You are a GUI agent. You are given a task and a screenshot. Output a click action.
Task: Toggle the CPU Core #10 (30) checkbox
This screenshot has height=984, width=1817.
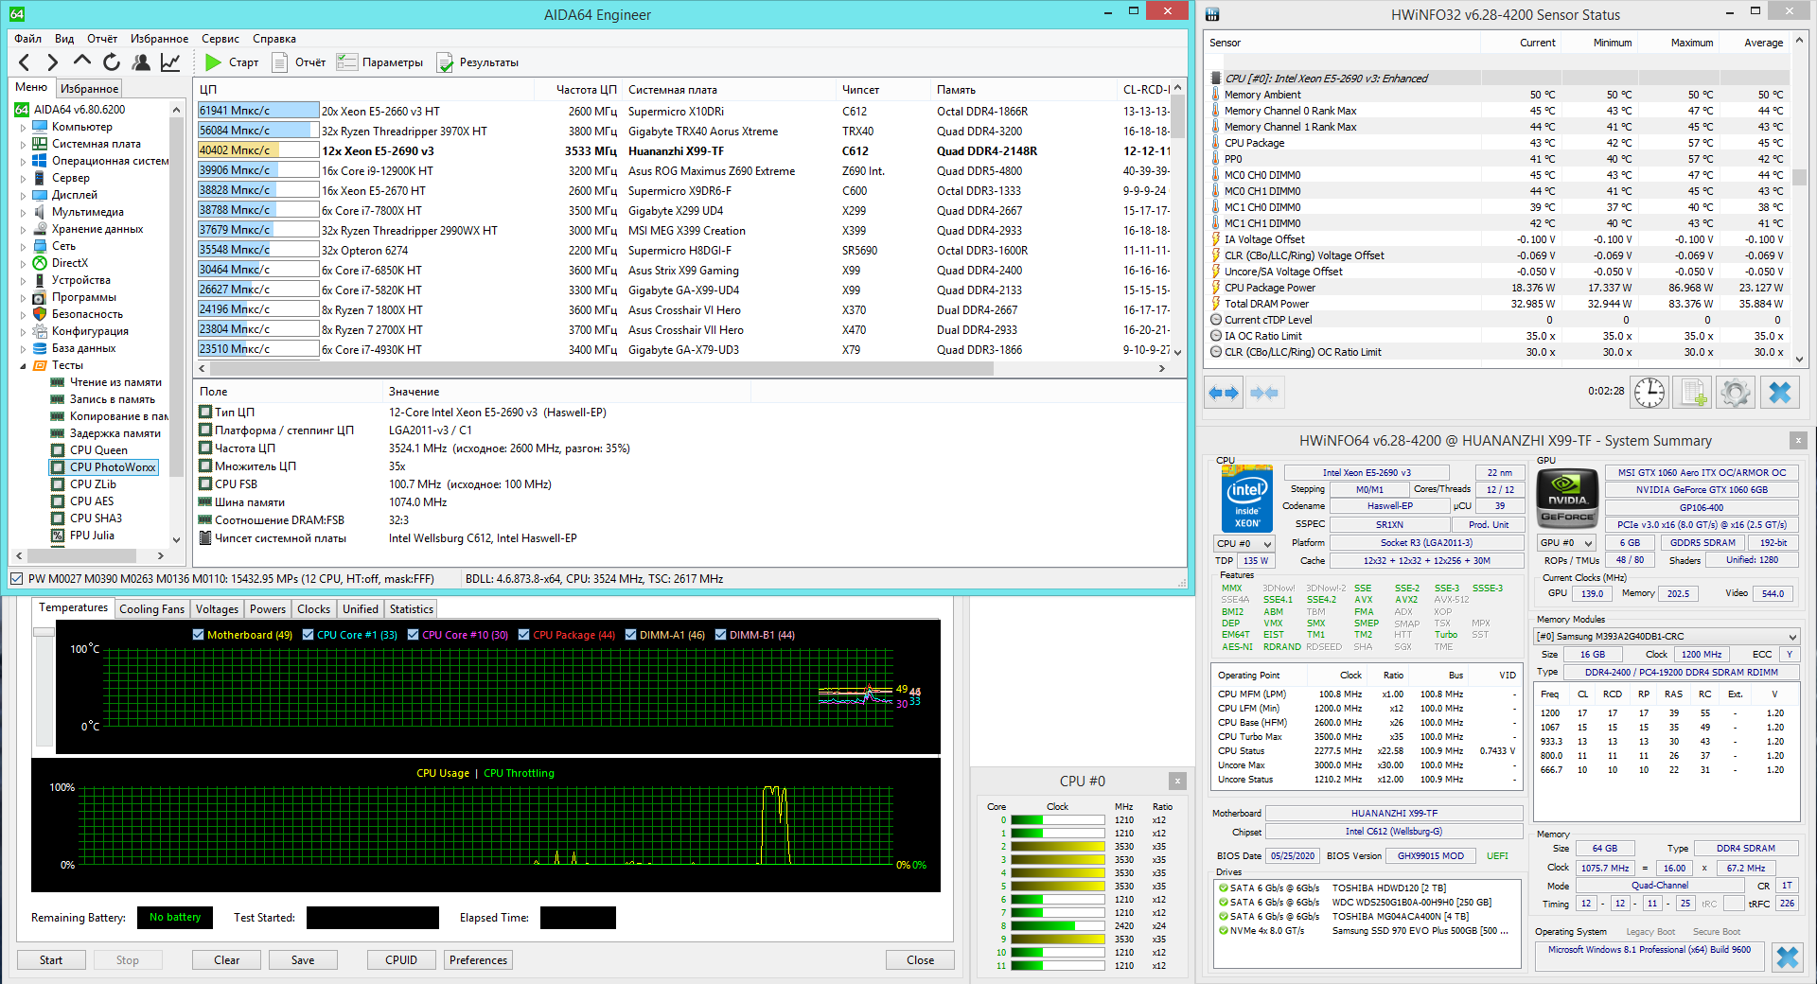(413, 635)
